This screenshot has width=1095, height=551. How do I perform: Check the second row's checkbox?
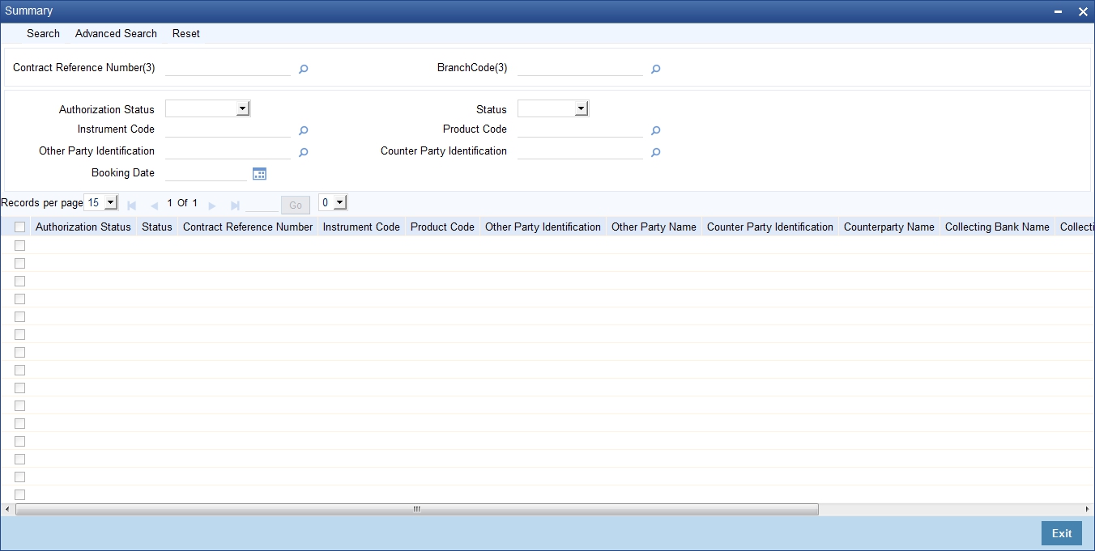[20, 263]
